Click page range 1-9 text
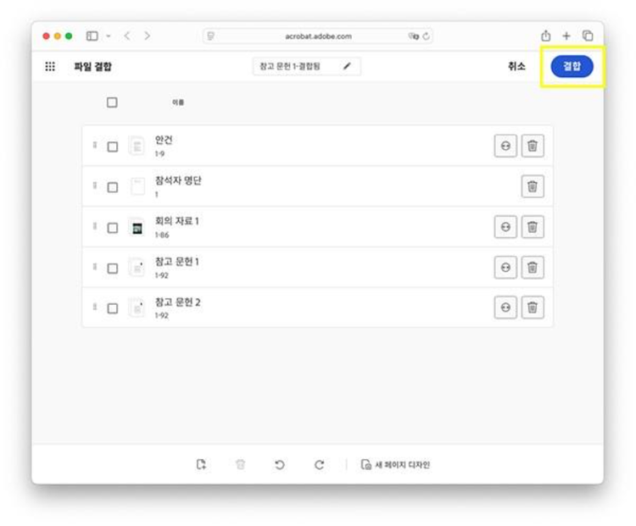Image resolution: width=636 pixels, height=526 pixels. tap(159, 153)
